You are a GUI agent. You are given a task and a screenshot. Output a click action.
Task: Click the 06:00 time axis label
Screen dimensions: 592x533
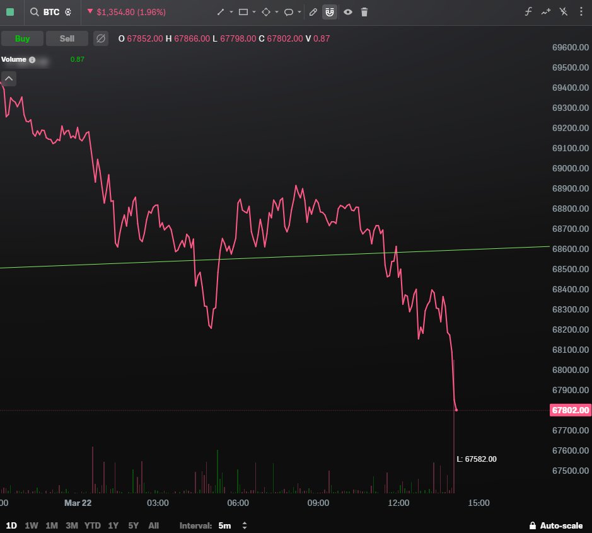[x=238, y=503]
